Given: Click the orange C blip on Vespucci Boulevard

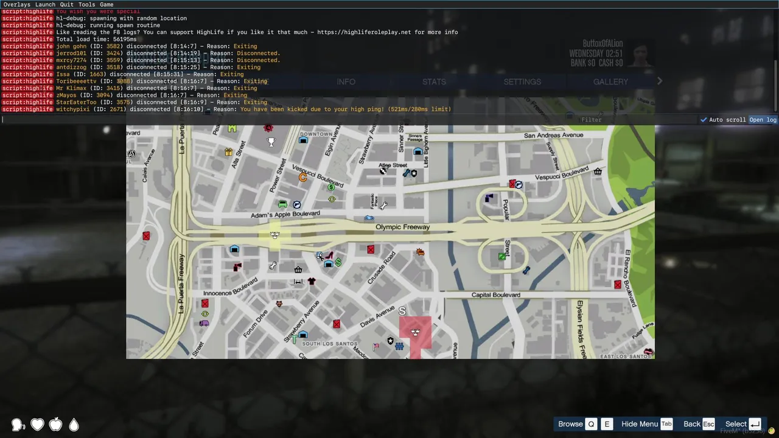Looking at the screenshot, I should [302, 177].
